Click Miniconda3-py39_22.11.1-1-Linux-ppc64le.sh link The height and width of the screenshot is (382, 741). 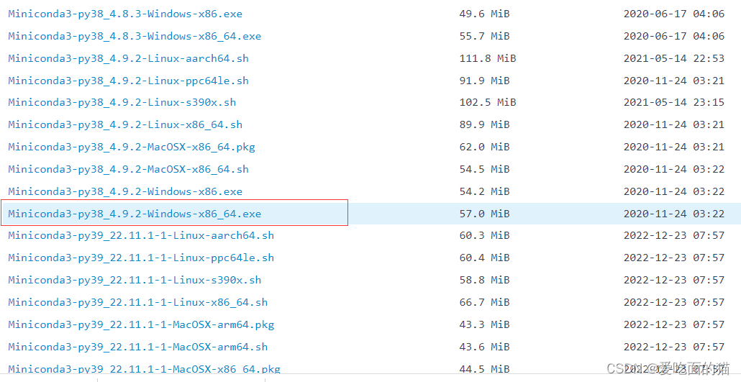141,258
